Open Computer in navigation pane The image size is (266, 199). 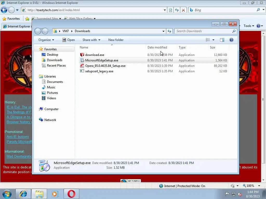click(x=51, y=109)
